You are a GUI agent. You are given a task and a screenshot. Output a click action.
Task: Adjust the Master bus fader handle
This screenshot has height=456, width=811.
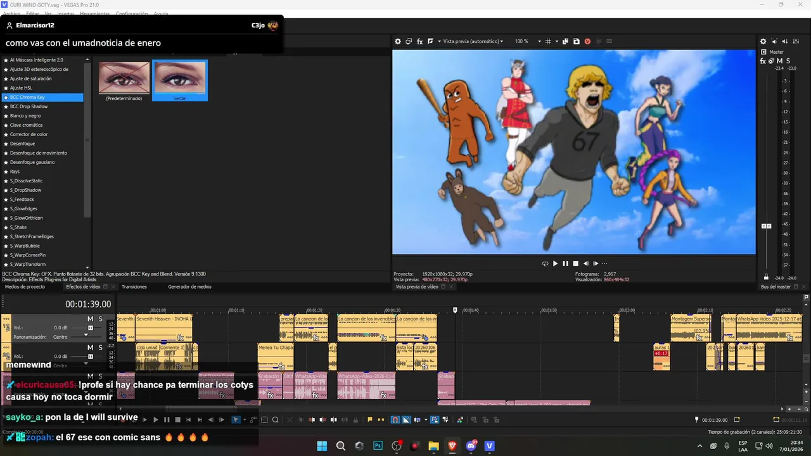(766, 226)
